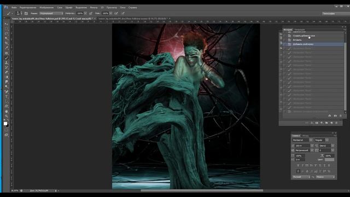This screenshot has height=197, width=350.
Task: Enable airbrush mode in options bar
Action: click(x=116, y=13)
